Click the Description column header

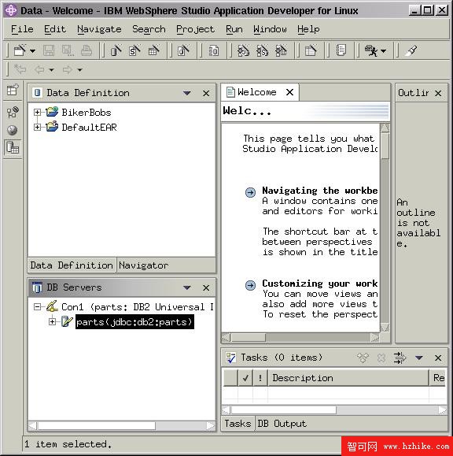click(348, 378)
